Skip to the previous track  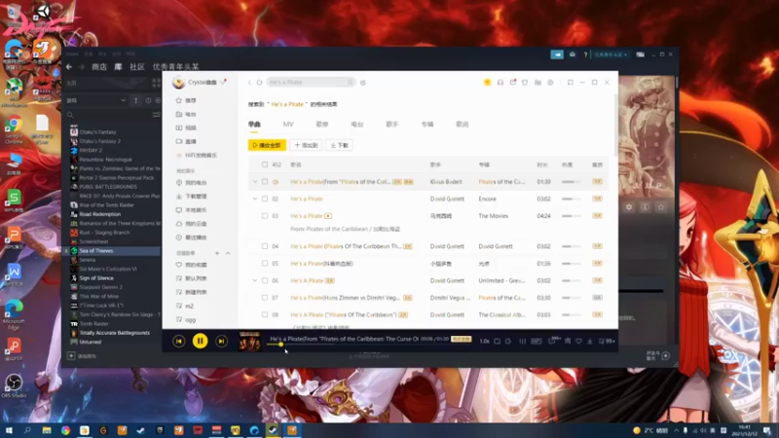tap(179, 342)
